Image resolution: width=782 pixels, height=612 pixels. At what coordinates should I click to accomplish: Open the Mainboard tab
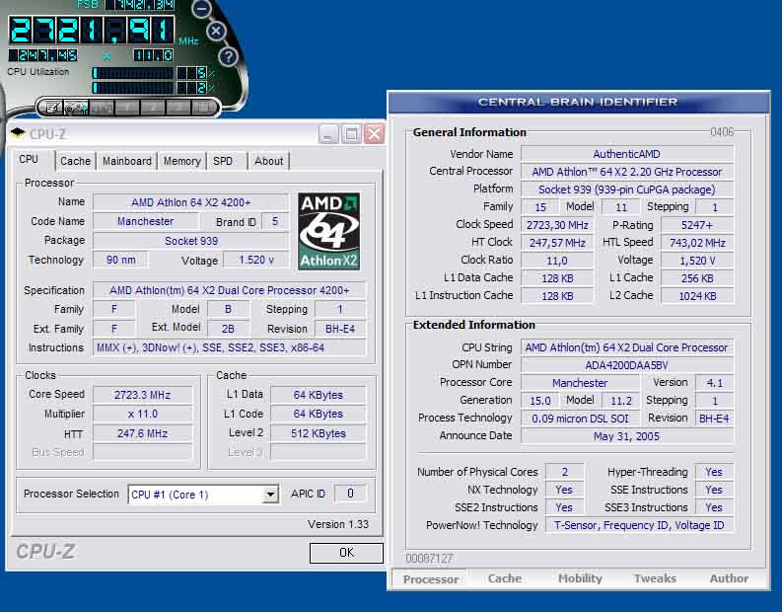126,161
